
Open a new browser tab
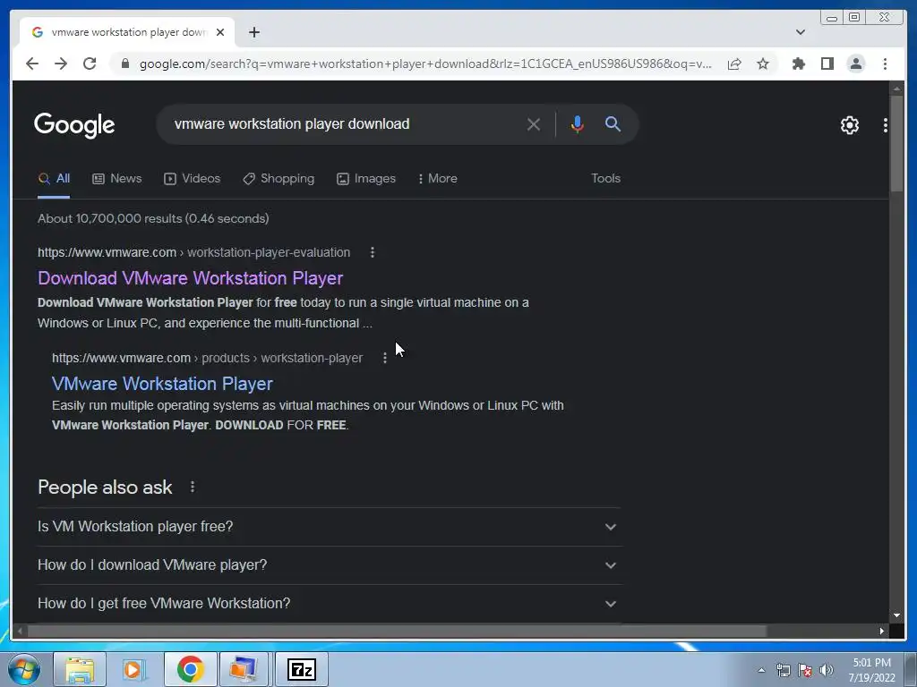point(253,32)
